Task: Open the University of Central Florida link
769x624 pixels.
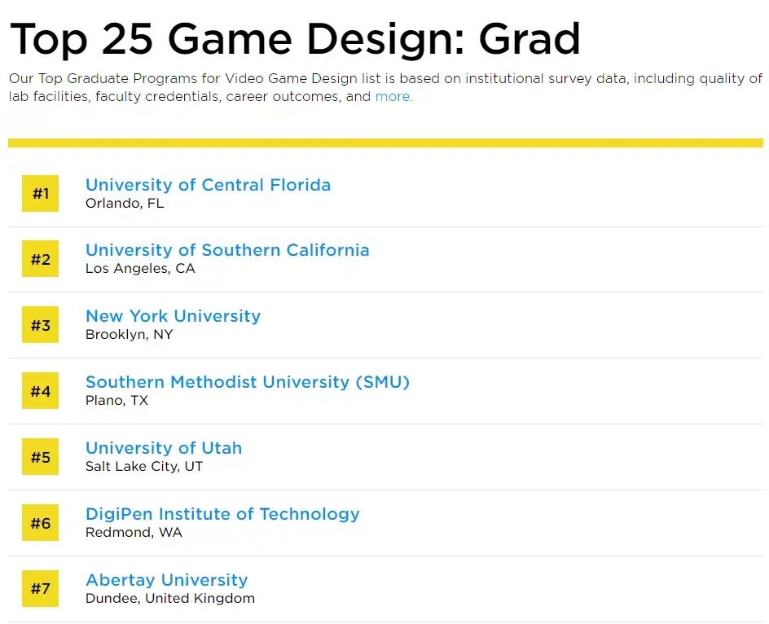Action: pos(208,185)
